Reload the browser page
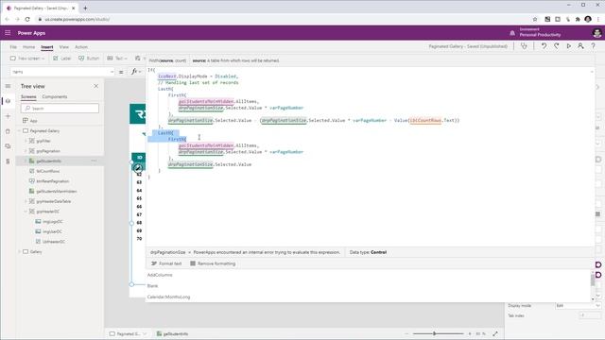This screenshot has height=340, width=605. (27, 19)
